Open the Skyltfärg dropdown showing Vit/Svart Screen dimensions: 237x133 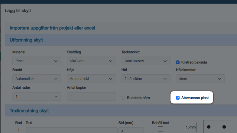click(91, 61)
